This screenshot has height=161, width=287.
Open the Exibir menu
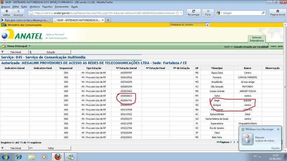[24, 7]
